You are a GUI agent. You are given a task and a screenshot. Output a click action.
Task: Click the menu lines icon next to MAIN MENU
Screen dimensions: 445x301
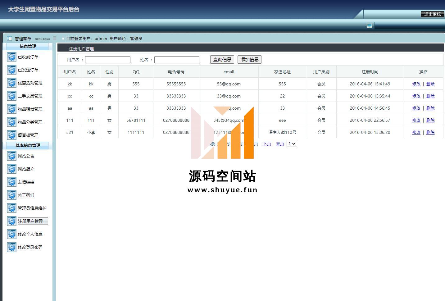tap(55, 38)
